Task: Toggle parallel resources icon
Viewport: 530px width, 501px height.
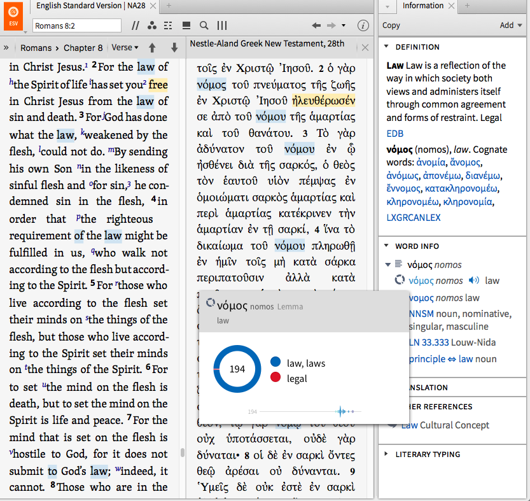Action: pyautogui.click(x=135, y=25)
